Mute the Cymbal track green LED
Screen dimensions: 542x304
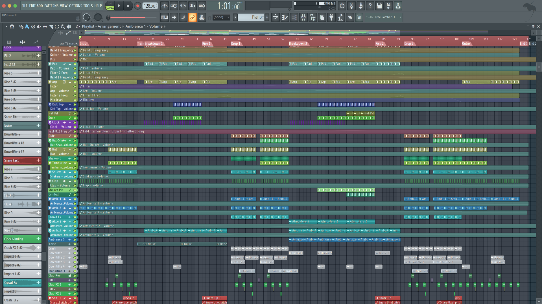[x=75, y=195]
